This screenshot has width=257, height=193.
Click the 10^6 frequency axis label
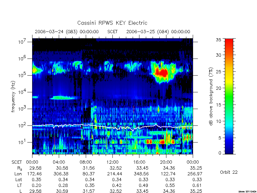(x=22, y=58)
